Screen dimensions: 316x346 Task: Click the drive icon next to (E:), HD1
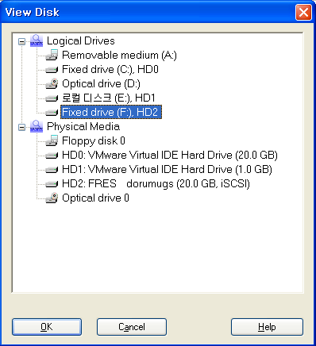click(52, 98)
